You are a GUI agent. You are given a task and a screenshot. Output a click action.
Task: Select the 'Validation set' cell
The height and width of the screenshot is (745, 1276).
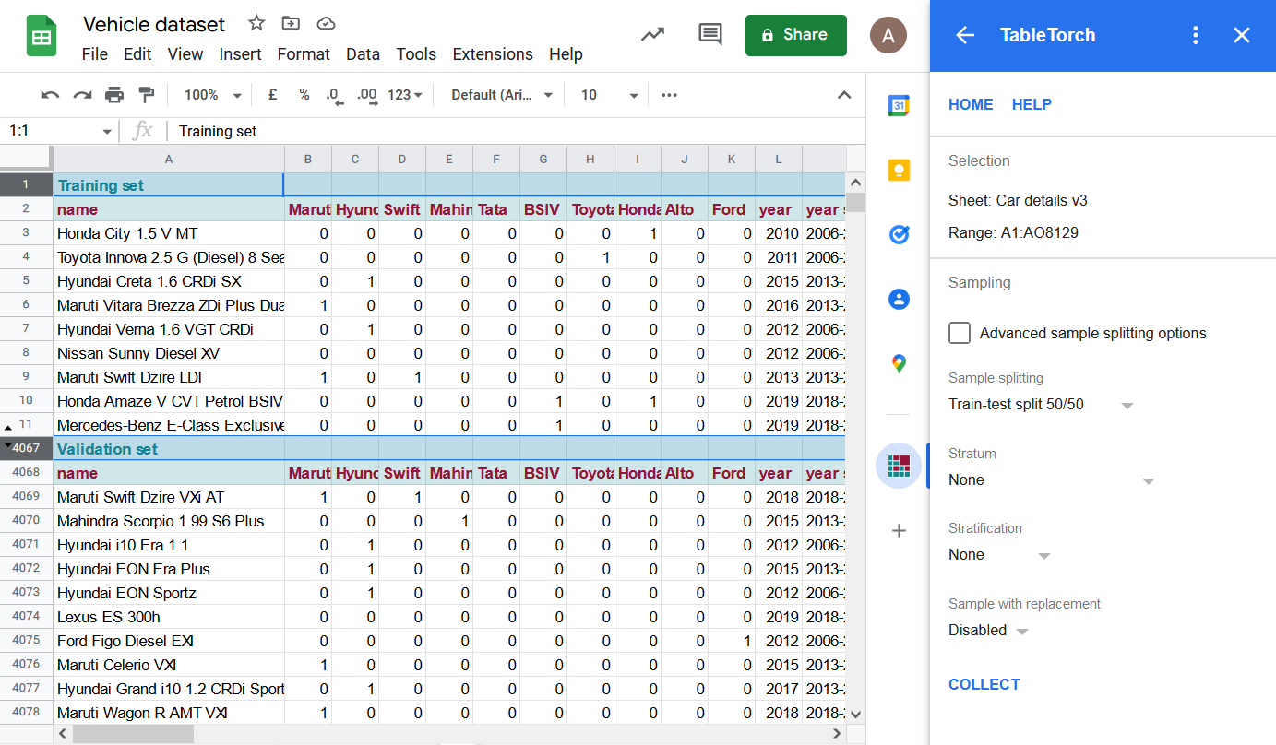[168, 449]
